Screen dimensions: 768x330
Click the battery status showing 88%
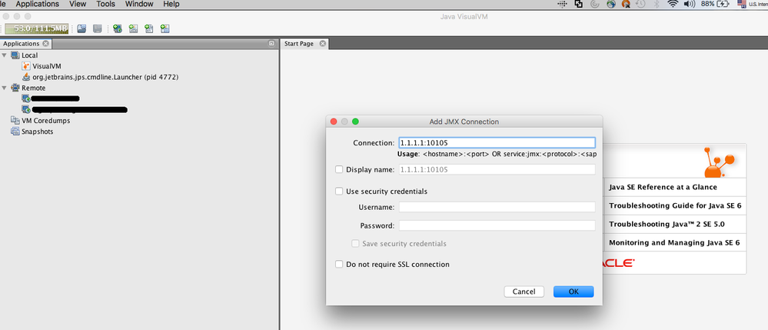(x=715, y=4)
